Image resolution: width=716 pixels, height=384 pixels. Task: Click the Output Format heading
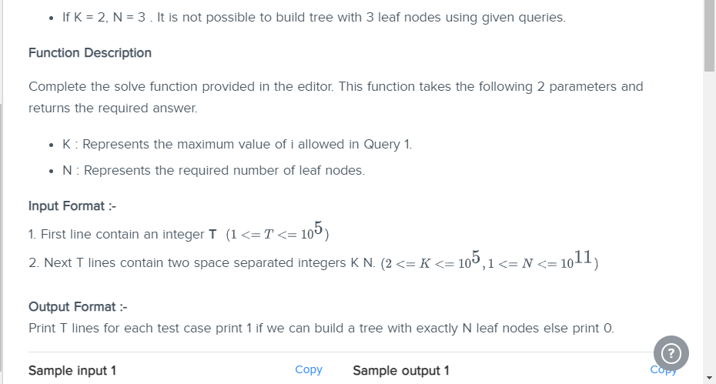(78, 306)
